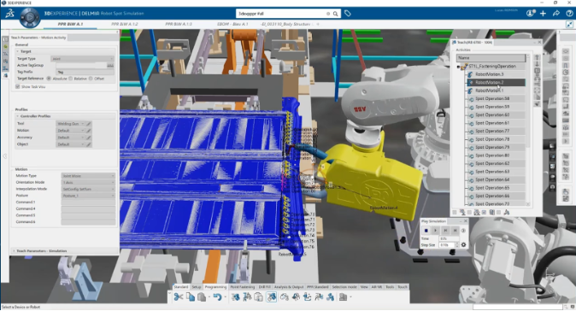Click the highlighted Teach robot command icon

click(272, 296)
